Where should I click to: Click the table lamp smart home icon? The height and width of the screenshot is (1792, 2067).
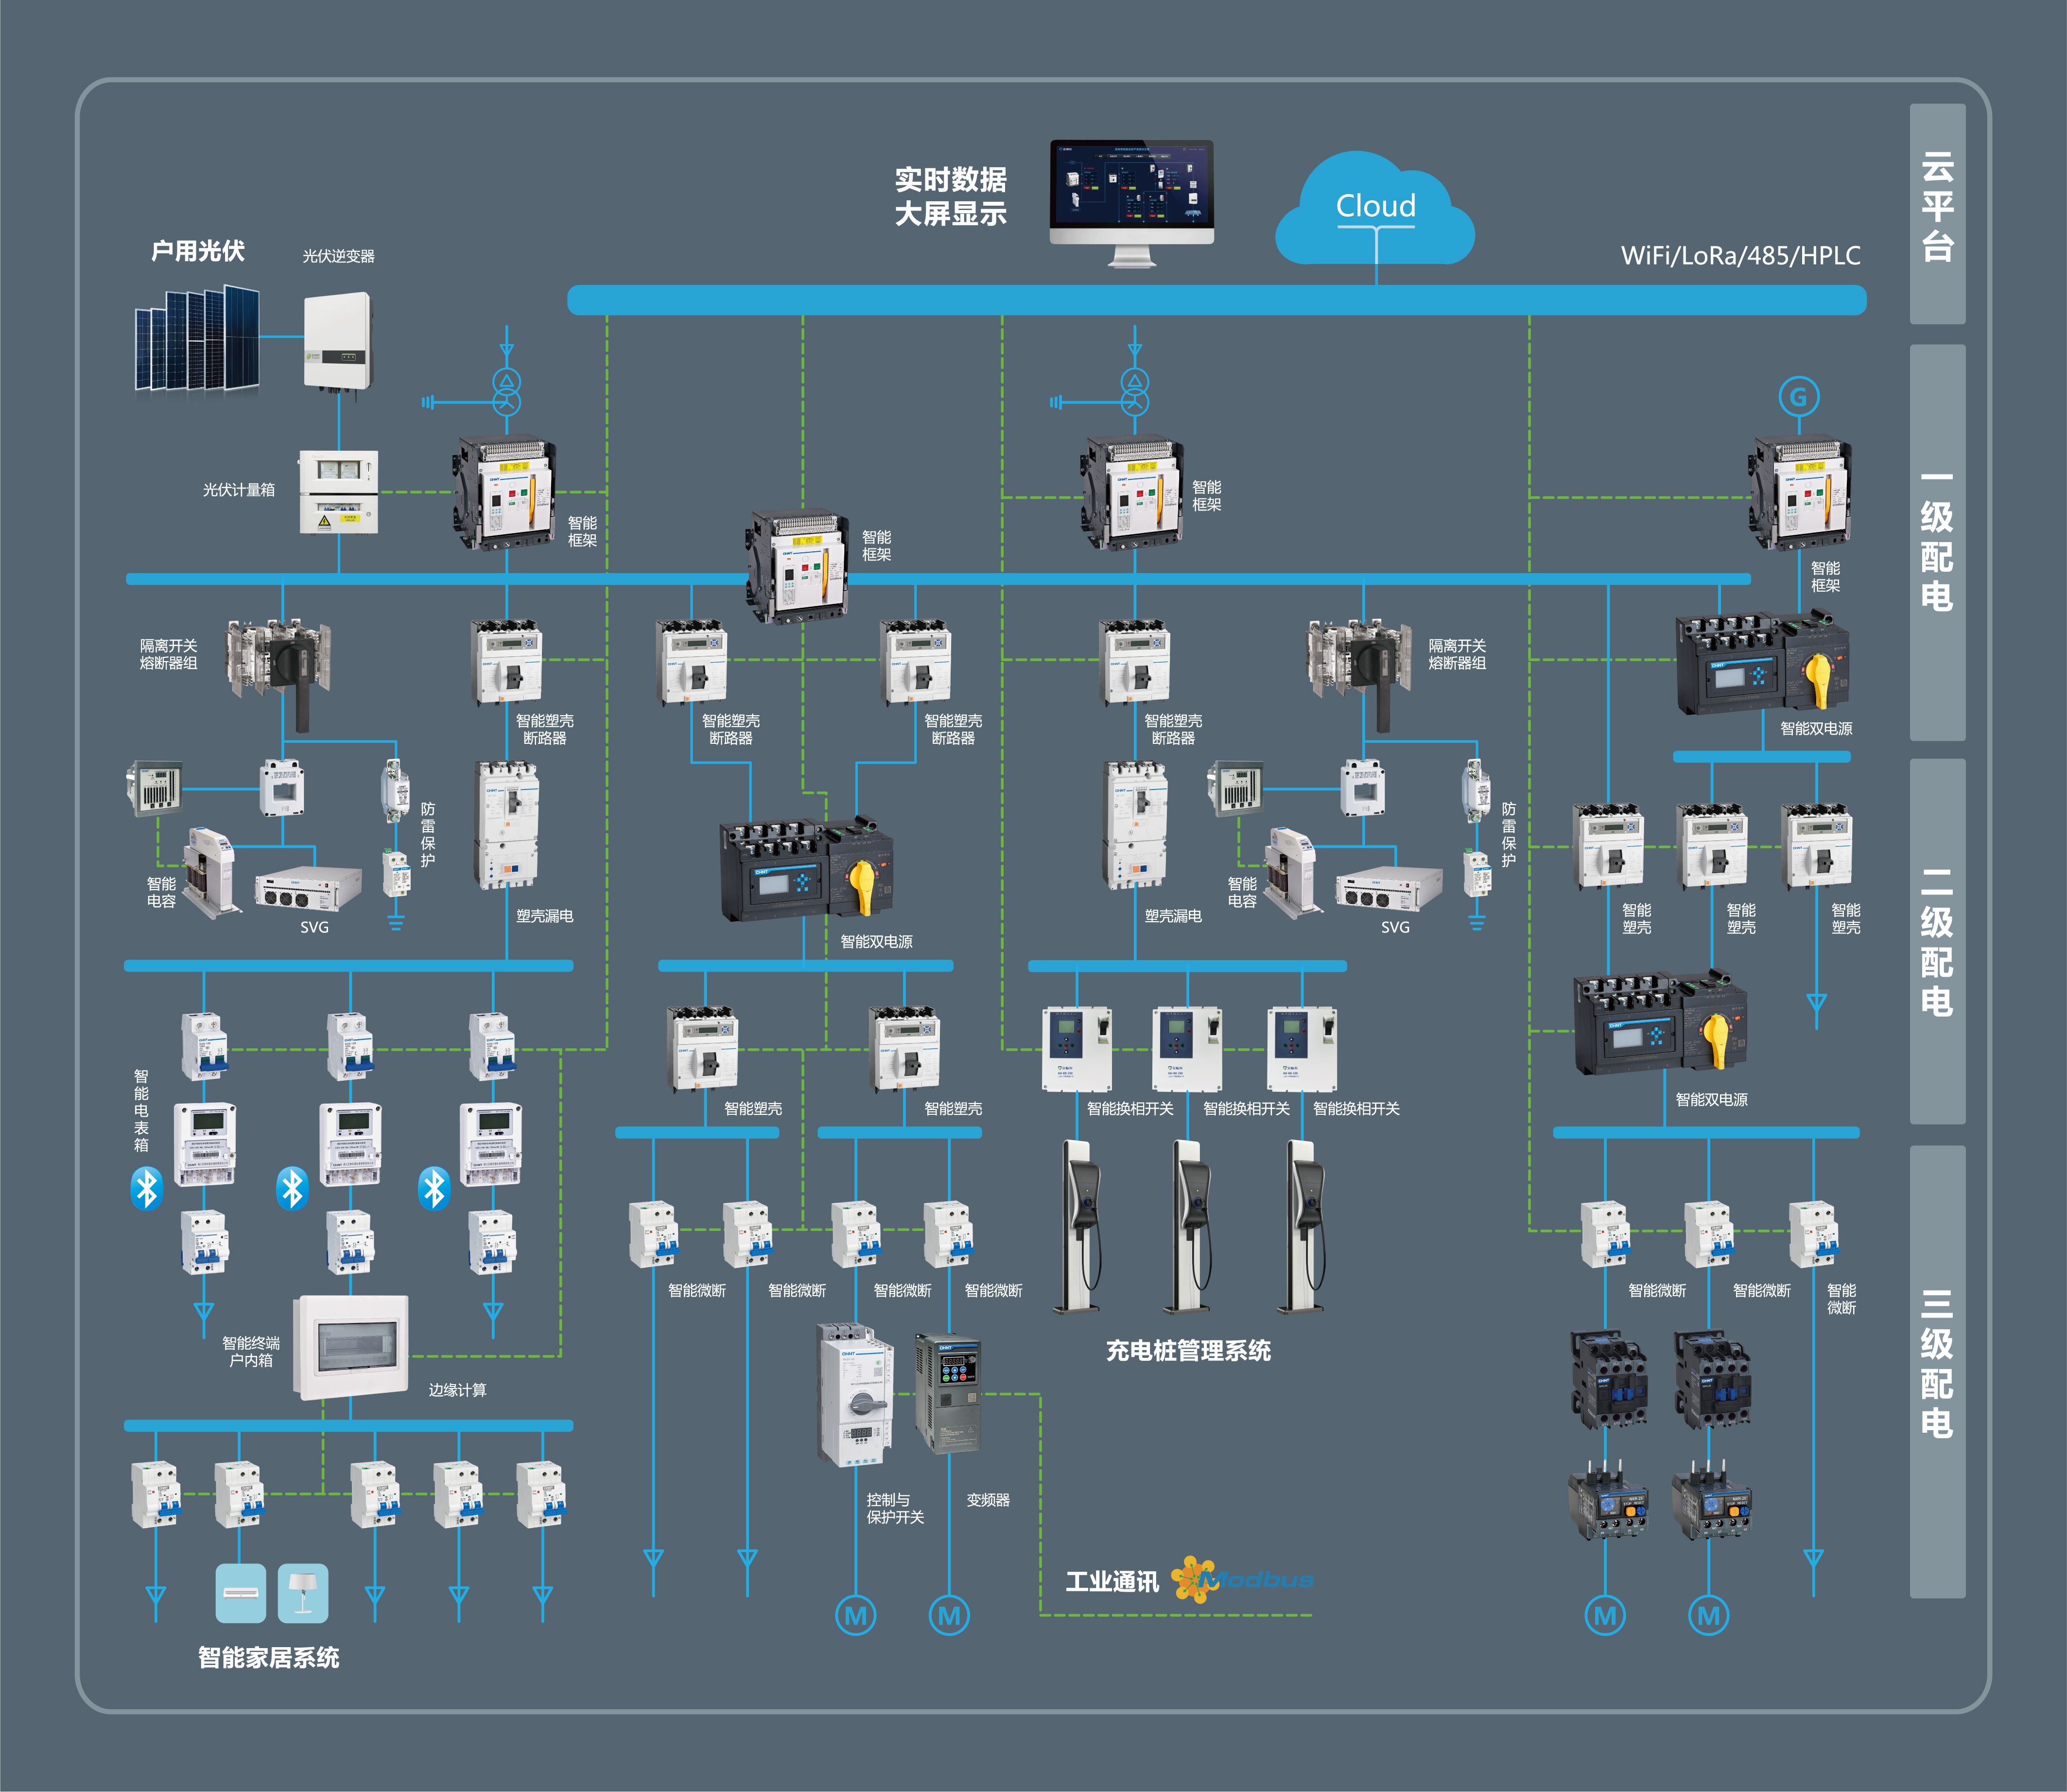303,1593
